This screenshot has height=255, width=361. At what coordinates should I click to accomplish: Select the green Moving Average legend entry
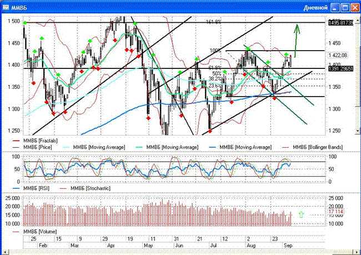coord(167,147)
